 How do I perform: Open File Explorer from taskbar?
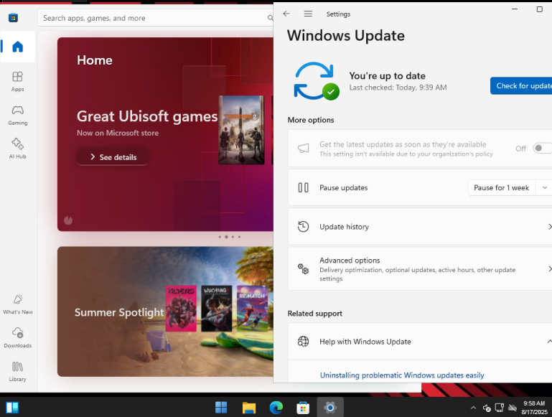coord(249,408)
